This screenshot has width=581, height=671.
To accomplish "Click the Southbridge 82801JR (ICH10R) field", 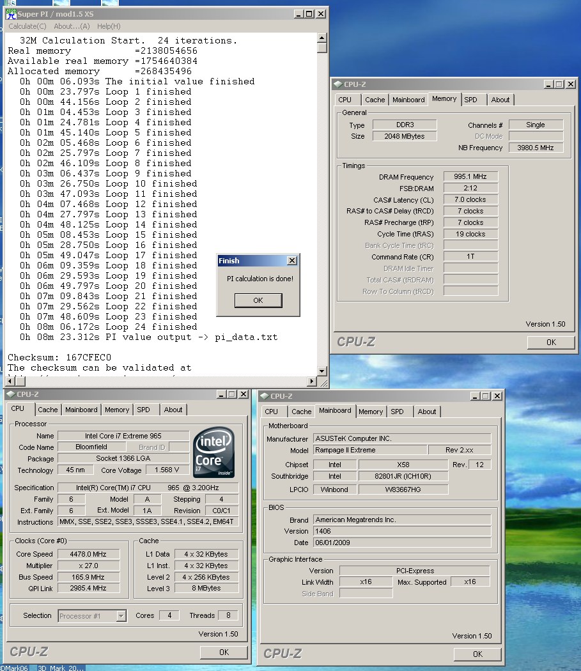I will click(x=403, y=476).
